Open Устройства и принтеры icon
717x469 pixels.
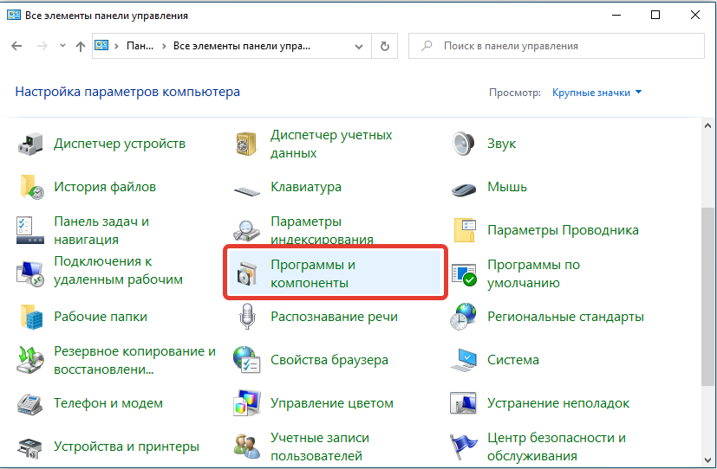[30, 447]
